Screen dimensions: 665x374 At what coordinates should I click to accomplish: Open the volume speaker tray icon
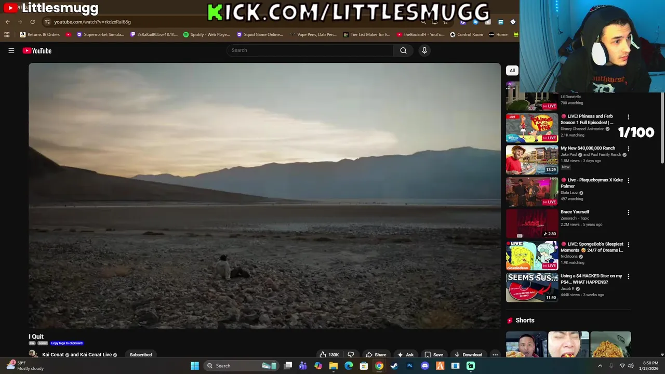631,366
